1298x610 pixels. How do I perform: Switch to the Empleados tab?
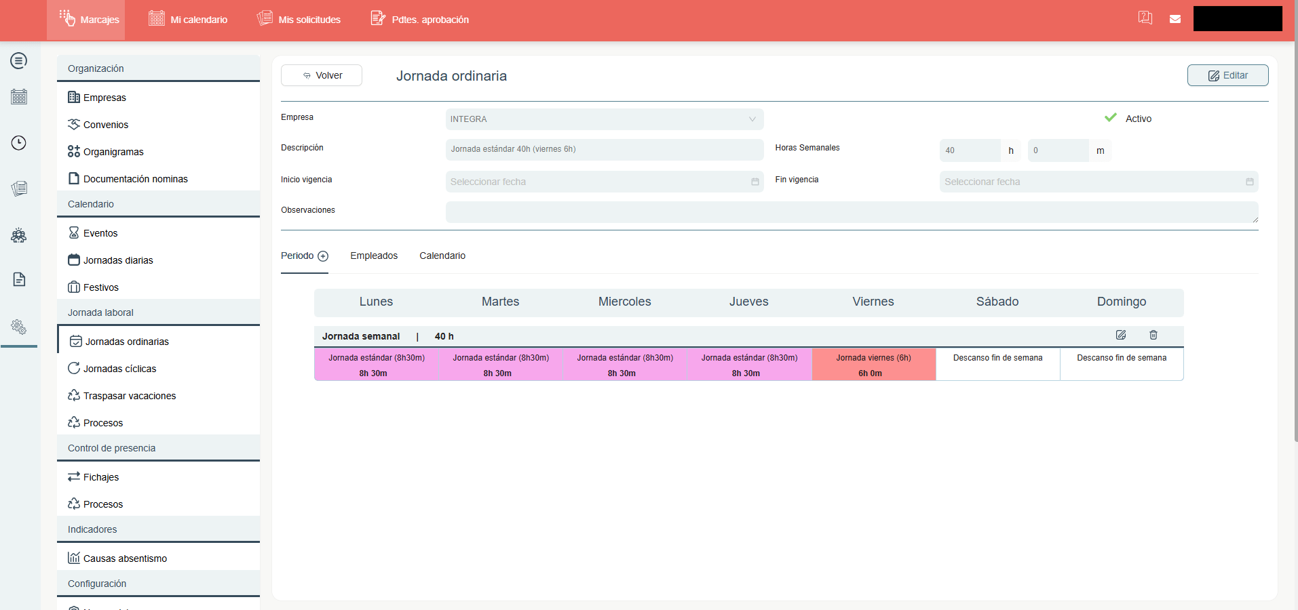[374, 256]
